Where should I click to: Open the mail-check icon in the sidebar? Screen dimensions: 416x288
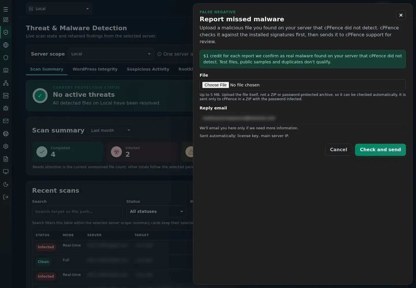coord(6,121)
